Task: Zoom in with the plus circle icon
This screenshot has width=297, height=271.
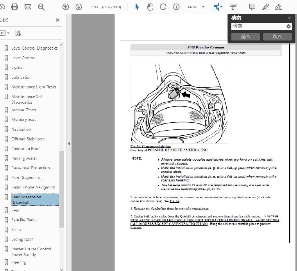Action: click(x=176, y=7)
